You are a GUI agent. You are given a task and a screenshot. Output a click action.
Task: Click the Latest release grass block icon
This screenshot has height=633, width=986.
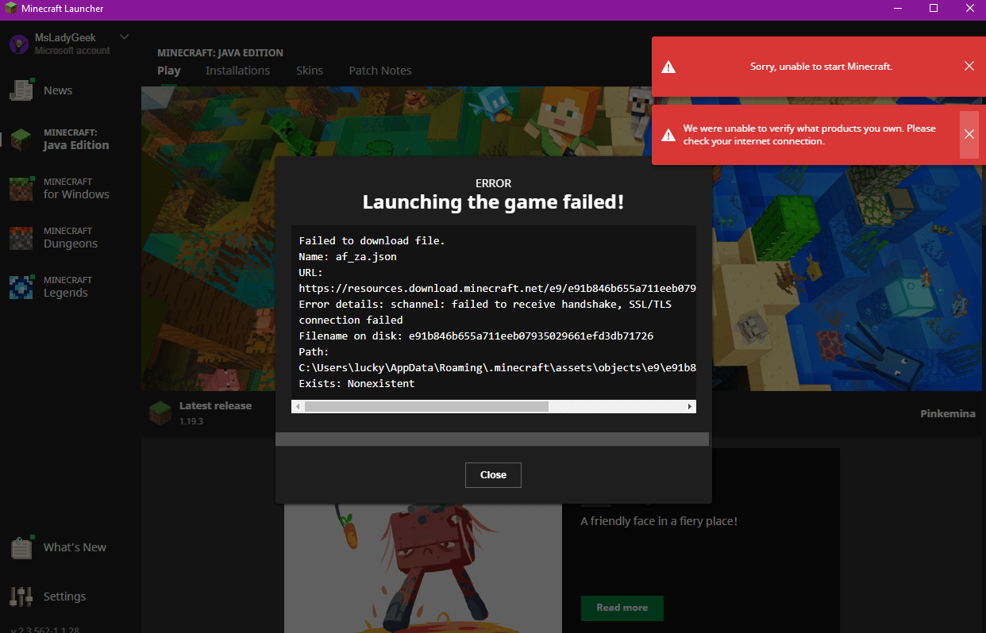coord(160,412)
